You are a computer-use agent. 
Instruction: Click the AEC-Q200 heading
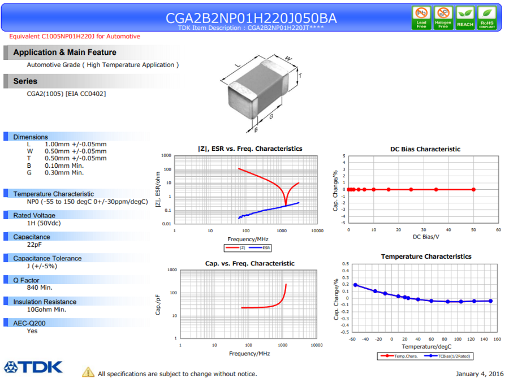coord(29,323)
